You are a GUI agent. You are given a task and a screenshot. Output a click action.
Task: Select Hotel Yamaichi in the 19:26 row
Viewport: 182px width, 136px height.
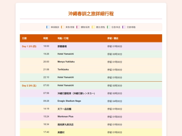(x=66, y=54)
